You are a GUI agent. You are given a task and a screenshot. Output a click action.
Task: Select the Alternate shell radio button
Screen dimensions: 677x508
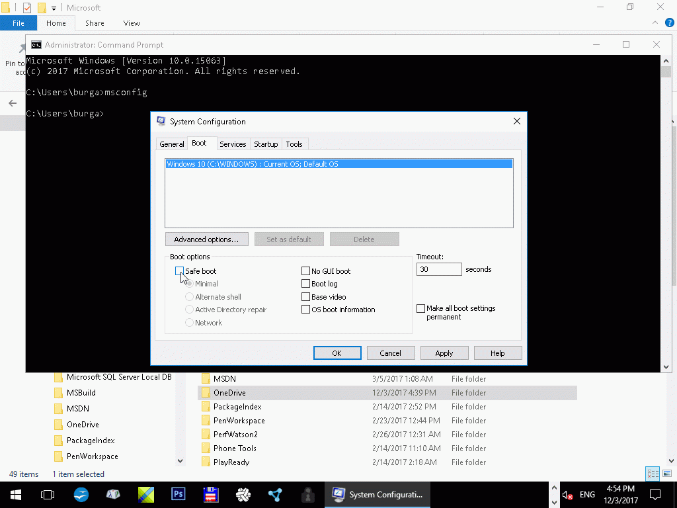point(189,297)
